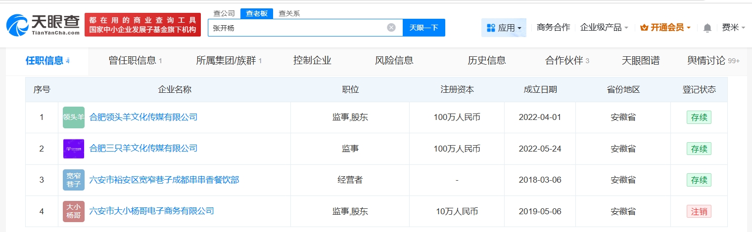This screenshot has width=752, height=232.
Task: Open the 所属集团/族群 tab
Action: (x=229, y=61)
